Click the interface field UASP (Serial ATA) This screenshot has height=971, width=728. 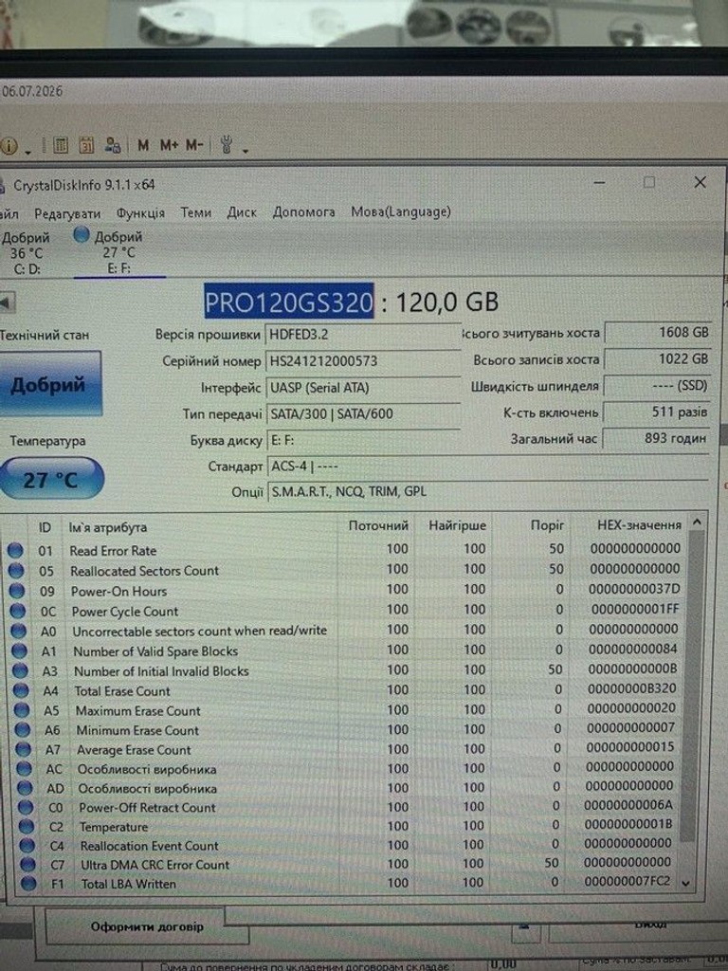364,388
